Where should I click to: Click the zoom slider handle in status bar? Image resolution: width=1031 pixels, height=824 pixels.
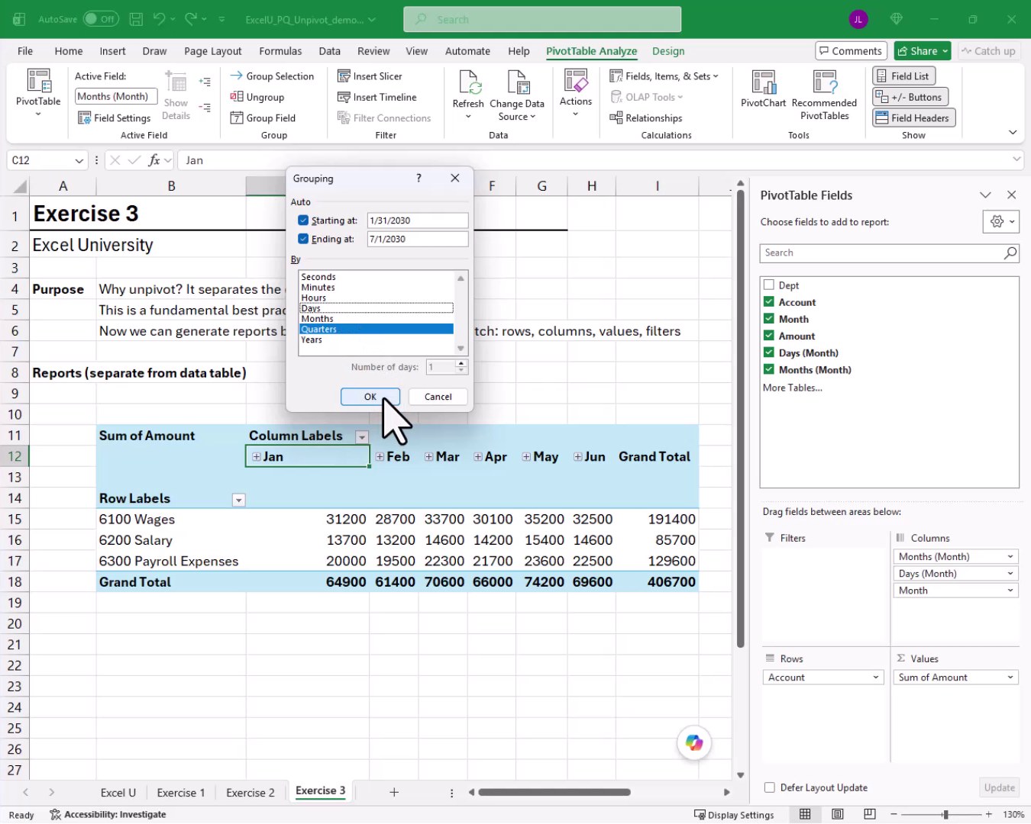945,814
